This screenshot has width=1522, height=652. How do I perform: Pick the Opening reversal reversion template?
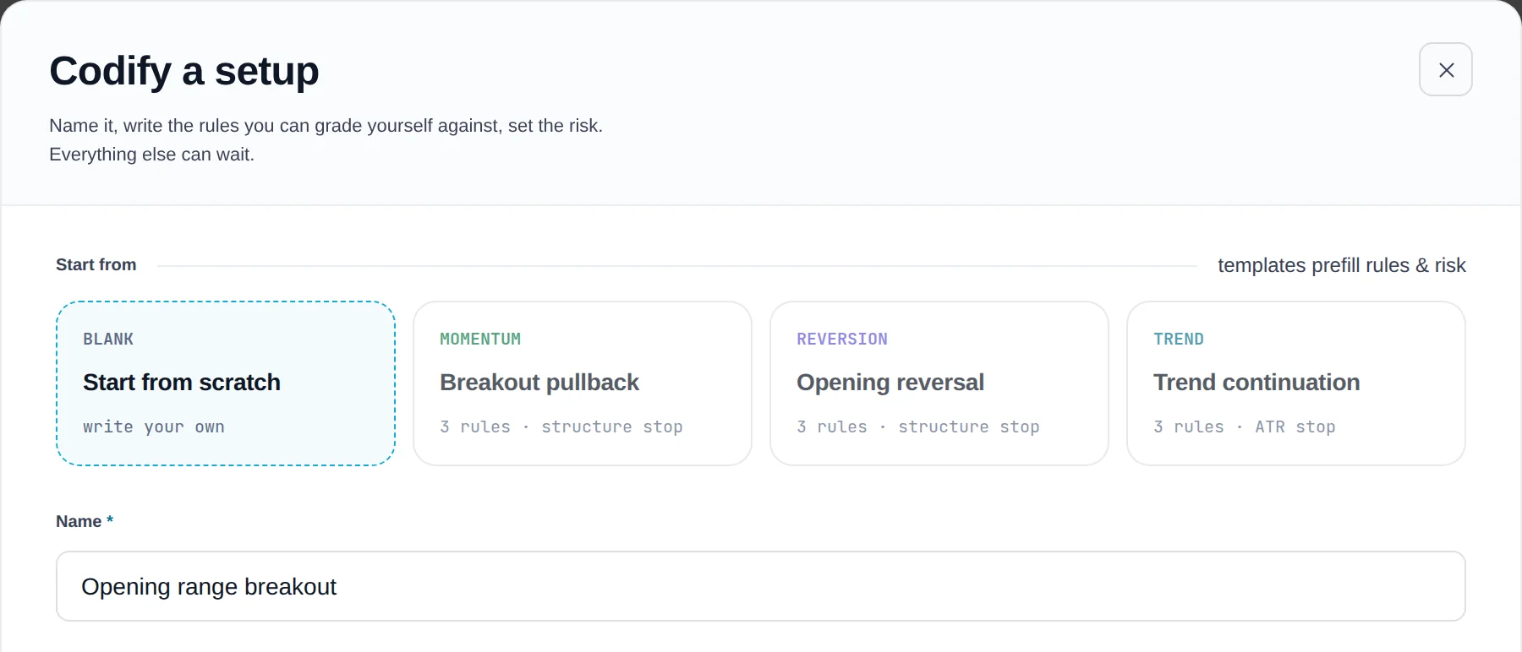tap(939, 383)
